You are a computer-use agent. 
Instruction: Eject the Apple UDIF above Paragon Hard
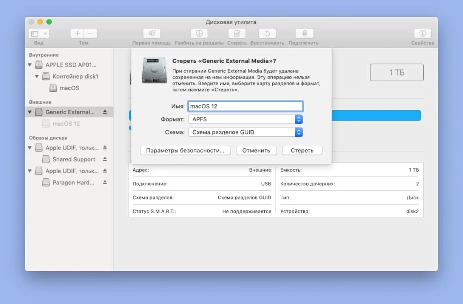click(105, 171)
